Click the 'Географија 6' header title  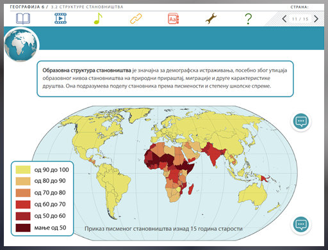(x=27, y=7)
